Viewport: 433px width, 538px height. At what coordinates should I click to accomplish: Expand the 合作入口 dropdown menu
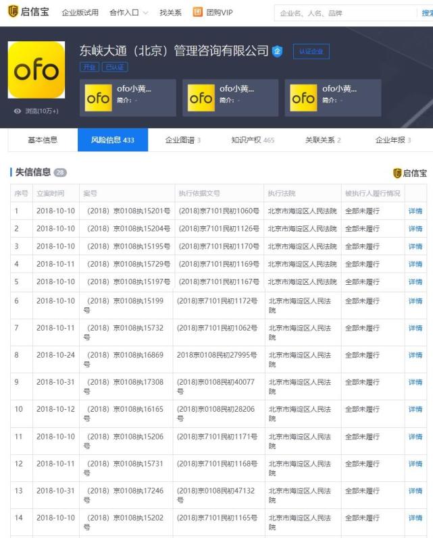point(129,13)
